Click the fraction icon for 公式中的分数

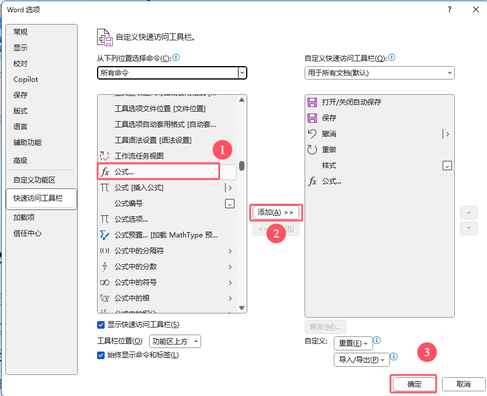click(105, 266)
